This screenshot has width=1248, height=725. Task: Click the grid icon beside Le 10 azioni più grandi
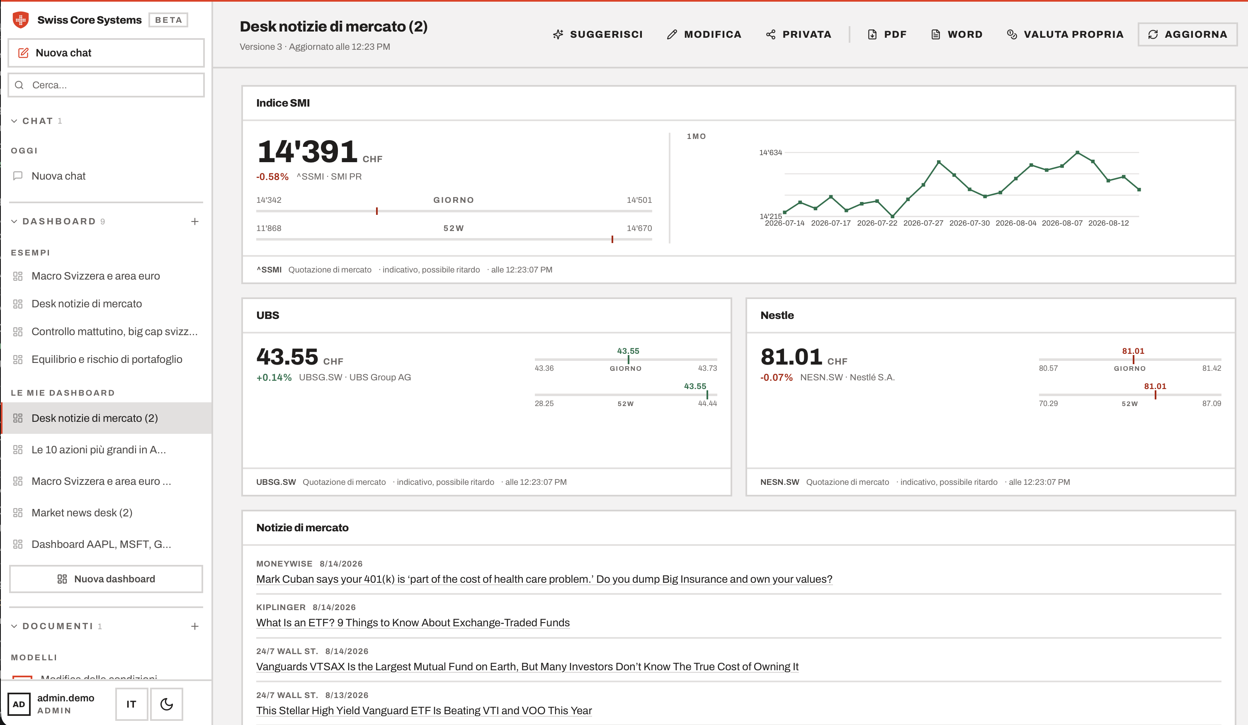tap(18, 450)
